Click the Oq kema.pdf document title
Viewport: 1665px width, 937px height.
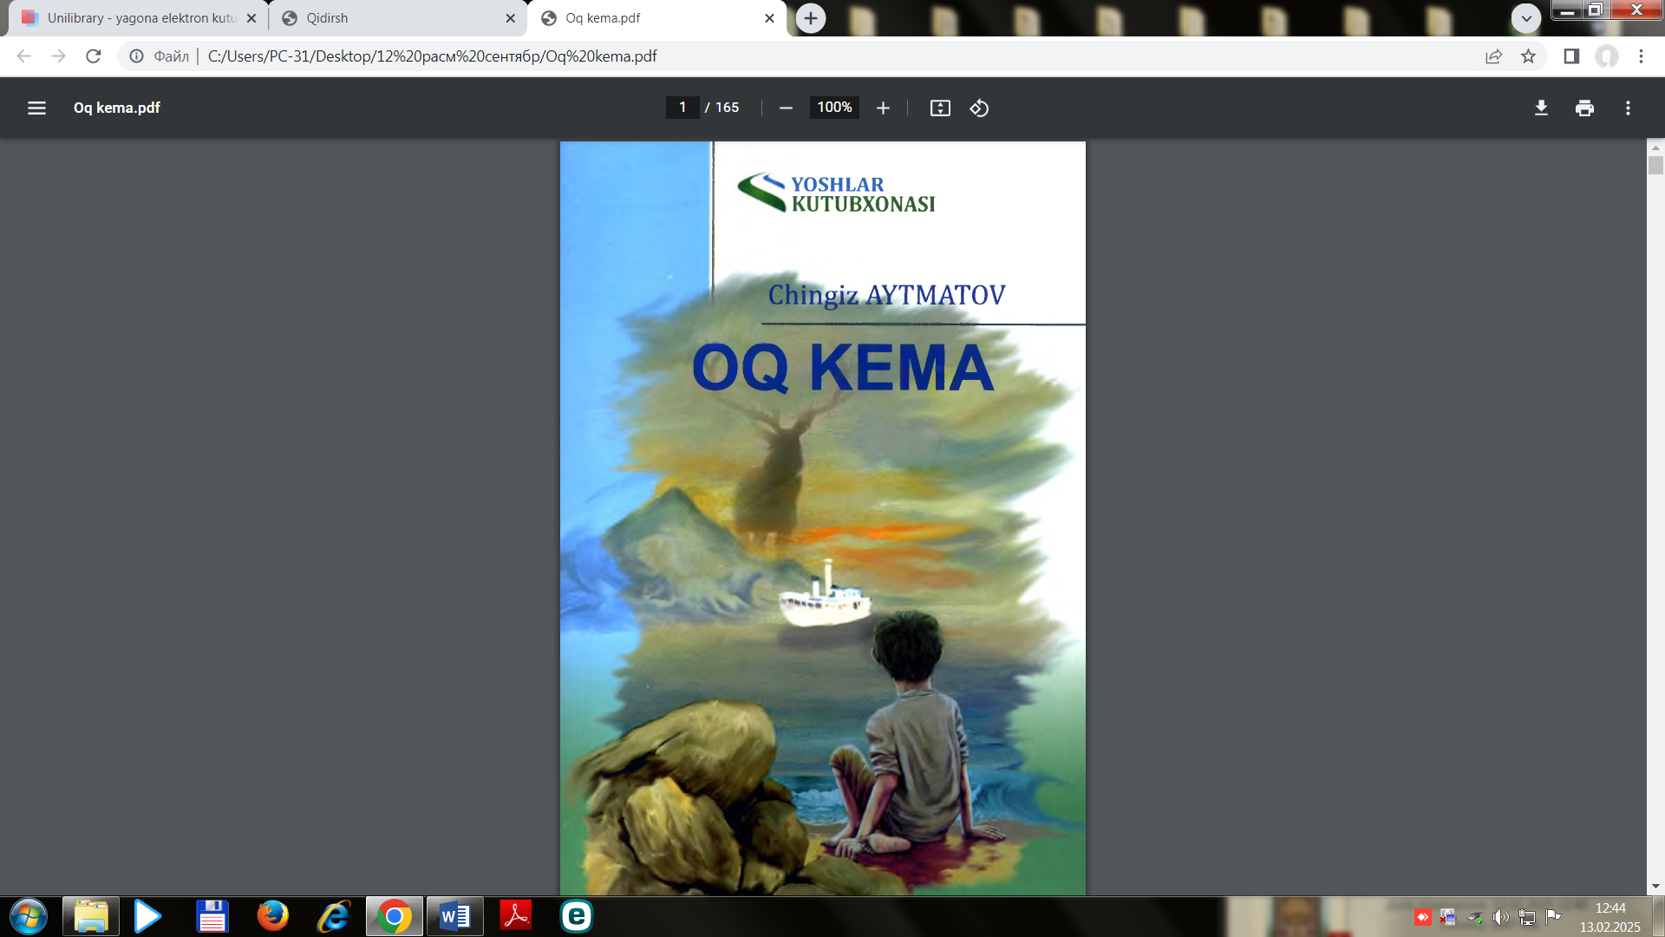(117, 108)
